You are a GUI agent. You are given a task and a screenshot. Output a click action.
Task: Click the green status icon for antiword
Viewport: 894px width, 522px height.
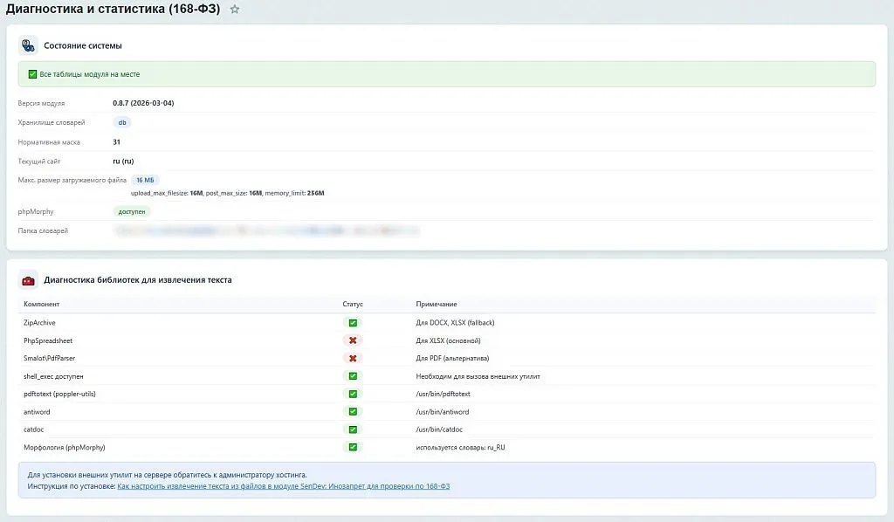coord(352,411)
